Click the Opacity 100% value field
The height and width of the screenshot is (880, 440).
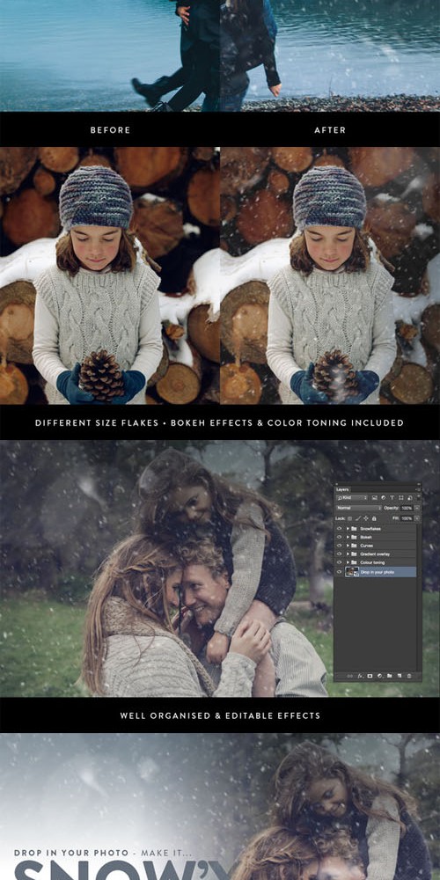[x=407, y=508]
